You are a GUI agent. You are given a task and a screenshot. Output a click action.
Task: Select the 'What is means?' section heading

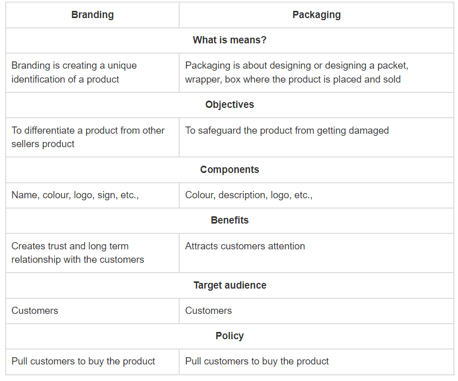tap(230, 40)
